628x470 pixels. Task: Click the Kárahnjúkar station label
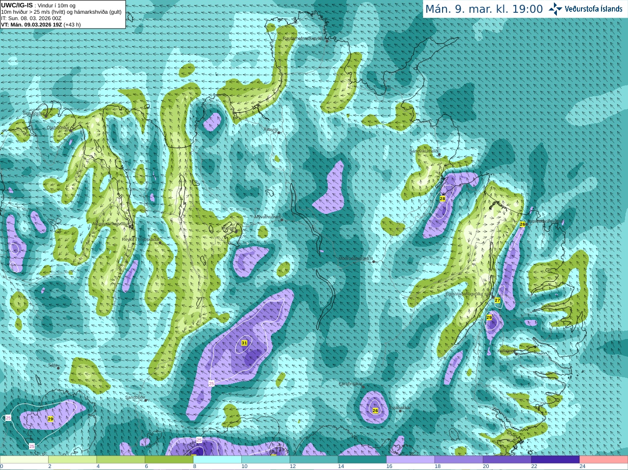(x=351, y=384)
